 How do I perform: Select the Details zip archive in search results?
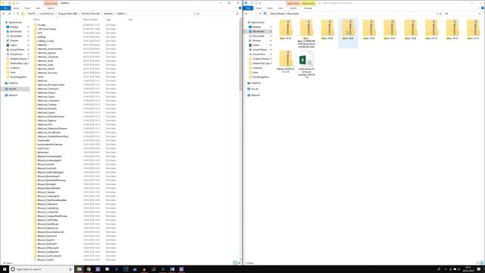point(286,61)
